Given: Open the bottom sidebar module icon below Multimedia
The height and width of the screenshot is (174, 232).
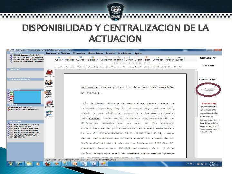Looking at the screenshot, I should (49, 113).
